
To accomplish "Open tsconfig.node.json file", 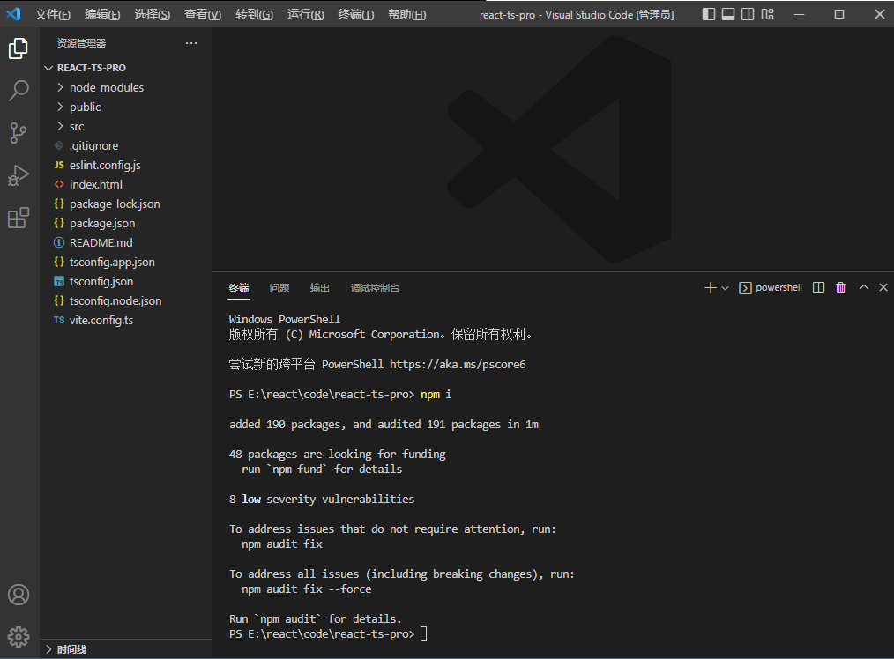I will pyautogui.click(x=125, y=300).
